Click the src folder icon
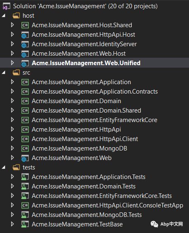Image resolution: width=189 pixels, height=233 pixels. click(x=16, y=73)
